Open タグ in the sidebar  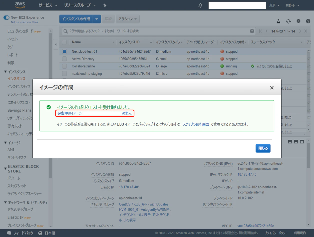coord(10,47)
